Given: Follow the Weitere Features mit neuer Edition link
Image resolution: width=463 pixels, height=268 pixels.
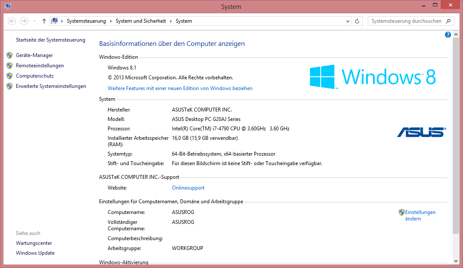Looking at the screenshot, I should pyautogui.click(x=180, y=88).
